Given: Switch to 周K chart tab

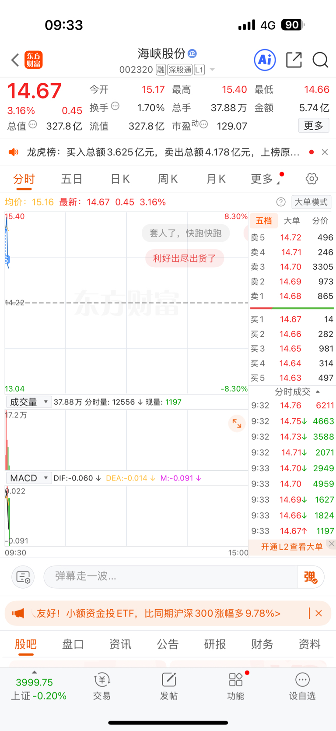Looking at the screenshot, I should click(x=168, y=179).
